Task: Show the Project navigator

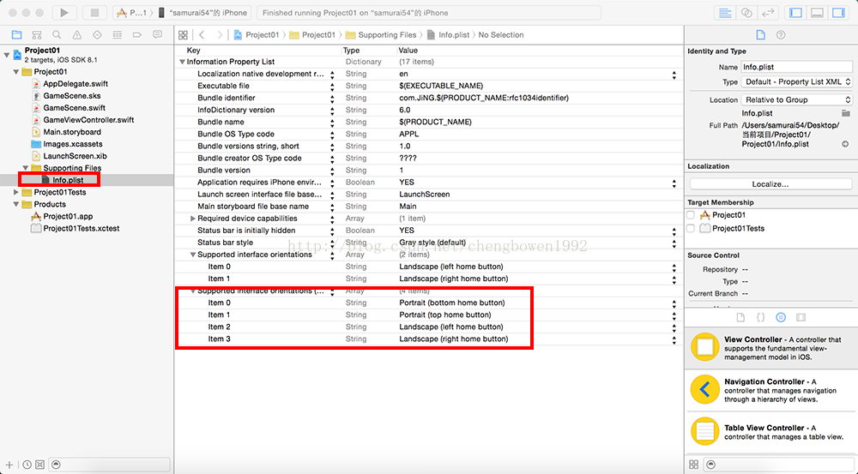Action: click(16, 35)
